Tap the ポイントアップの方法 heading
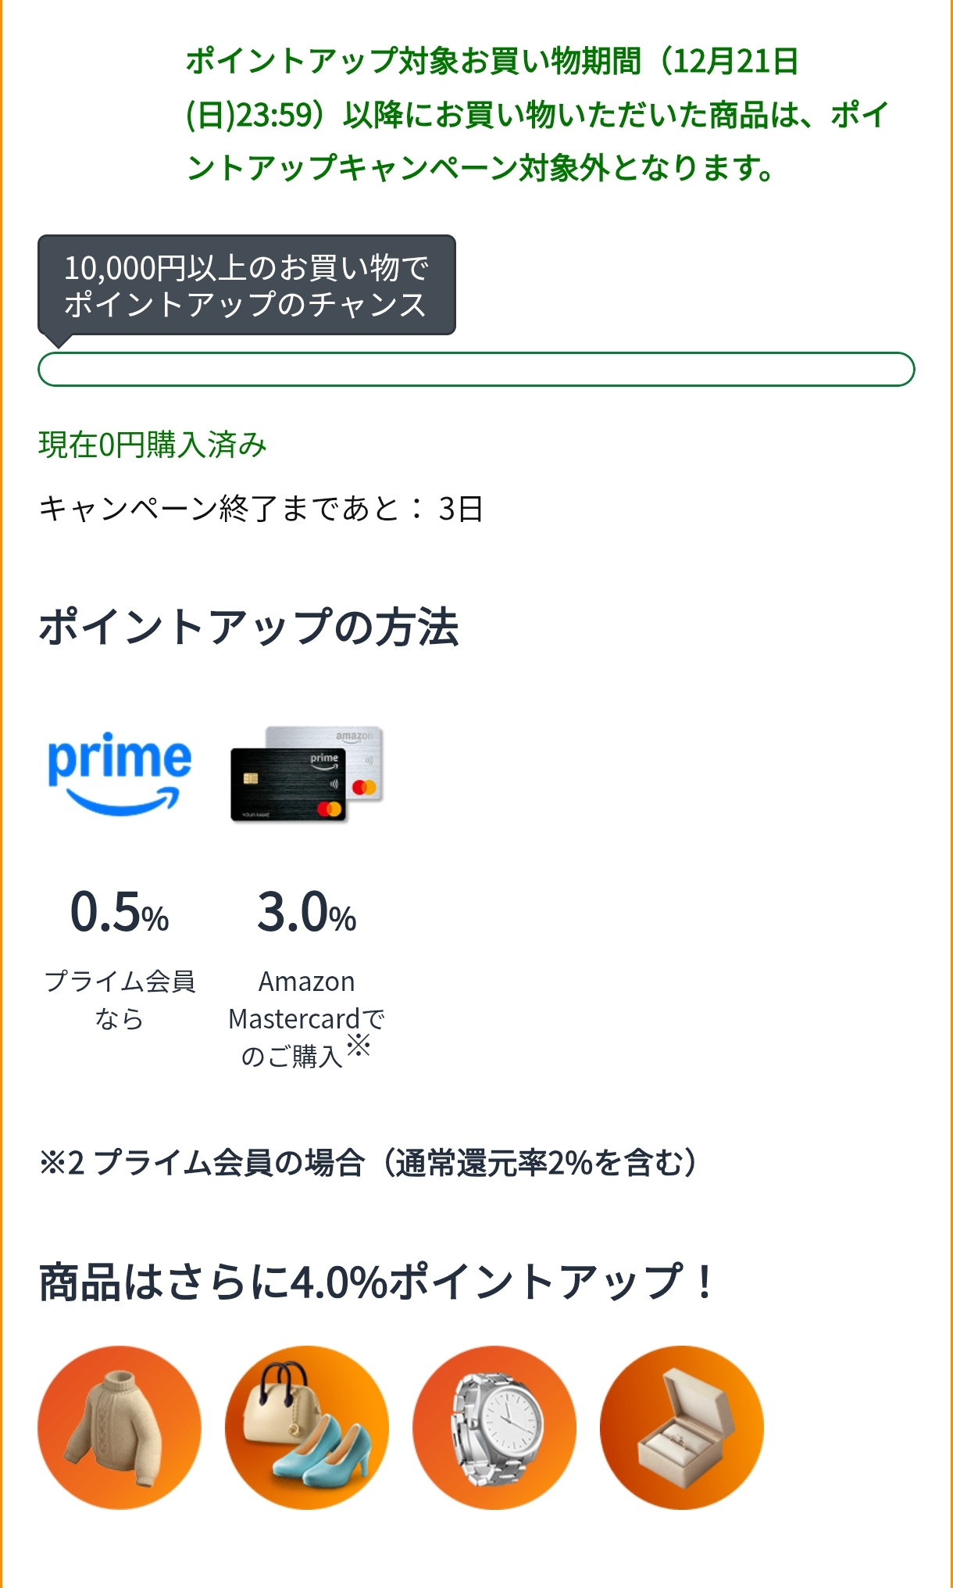 (248, 627)
